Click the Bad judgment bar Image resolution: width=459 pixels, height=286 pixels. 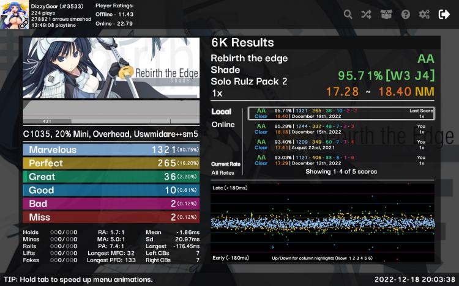tap(111, 204)
